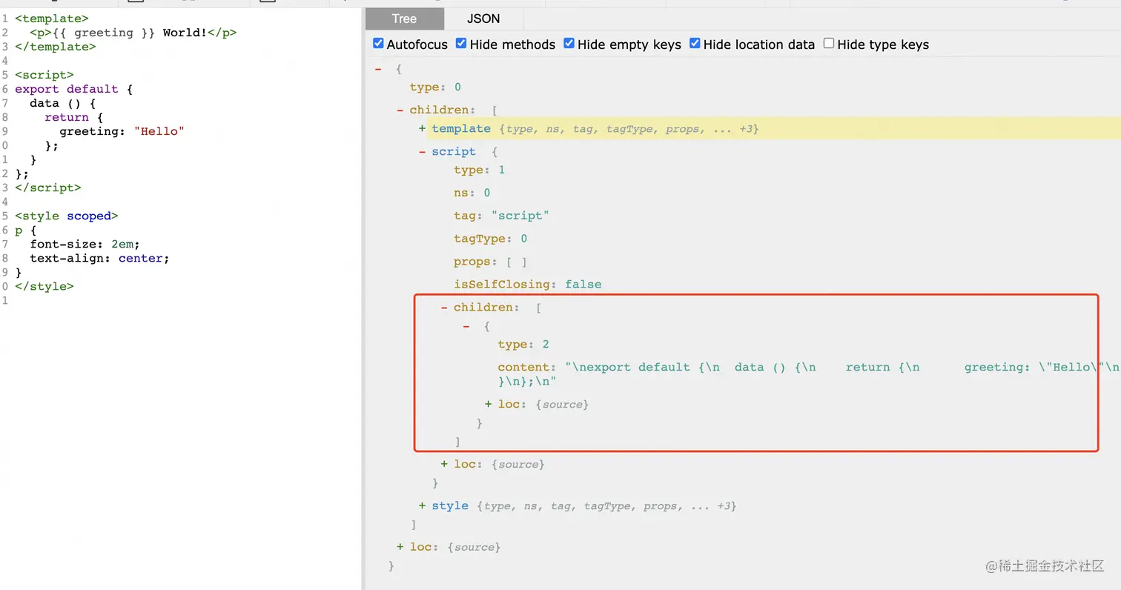Enable the Hide type keys checkbox
Viewport: 1121px width, 590px height.
(x=829, y=44)
